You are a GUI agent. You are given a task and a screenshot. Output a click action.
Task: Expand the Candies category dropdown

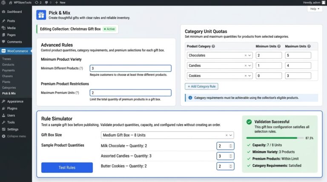point(250,65)
